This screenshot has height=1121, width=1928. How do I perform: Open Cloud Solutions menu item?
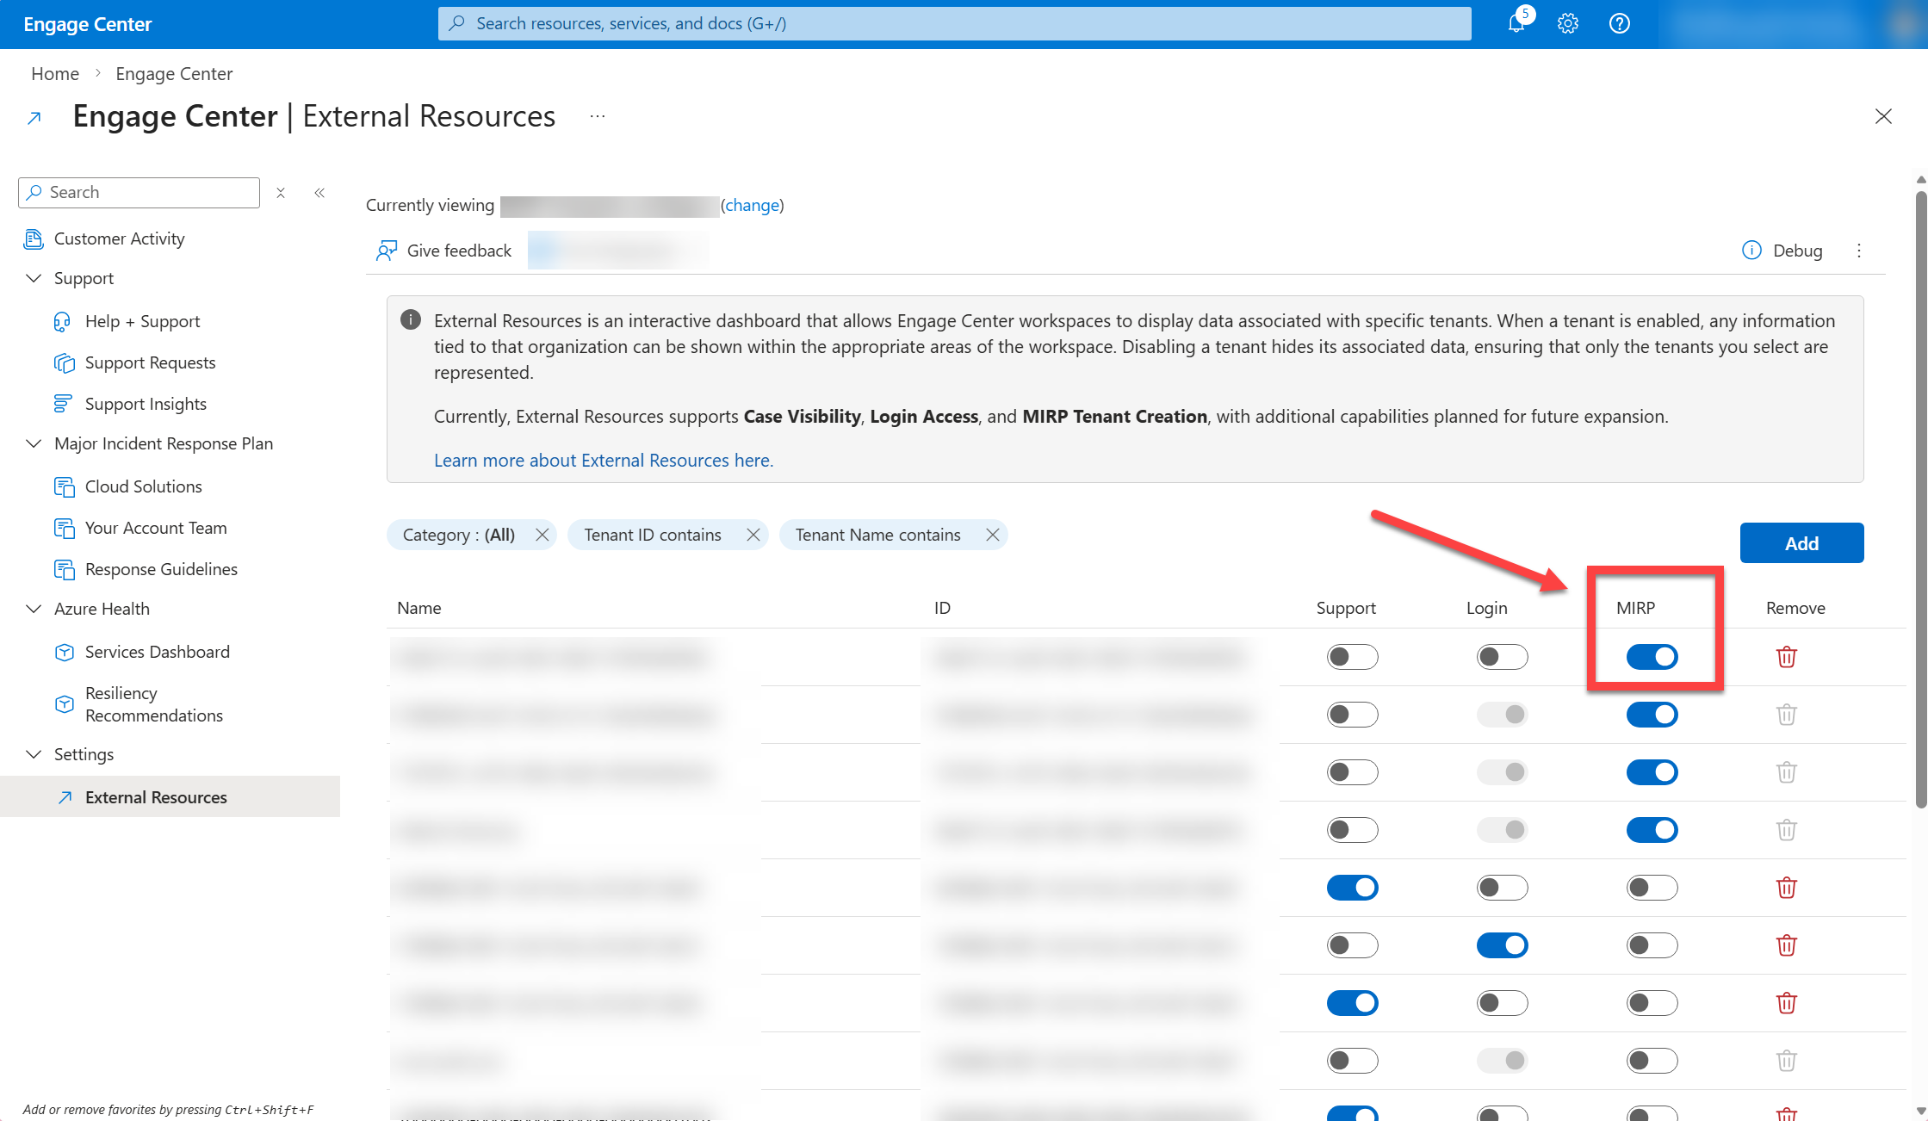144,486
